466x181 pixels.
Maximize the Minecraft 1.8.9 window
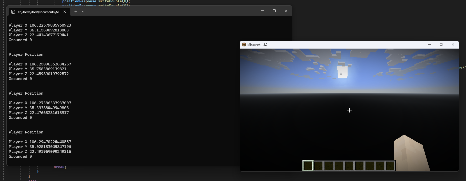441,44
